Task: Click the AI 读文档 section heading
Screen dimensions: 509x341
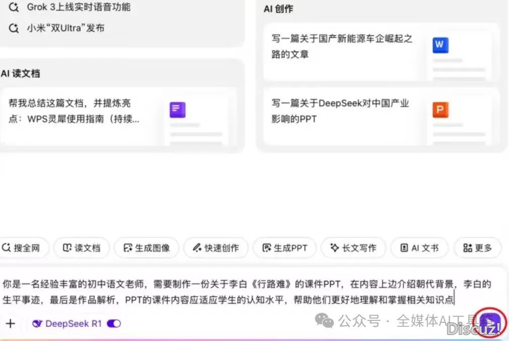Action: point(20,74)
